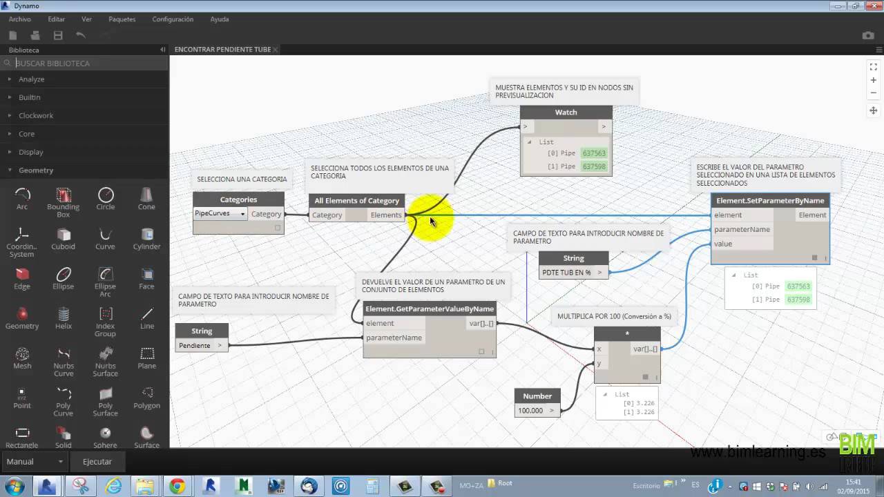Image resolution: width=884 pixels, height=497 pixels.
Task: Open the Paquetes menu
Action: [122, 19]
